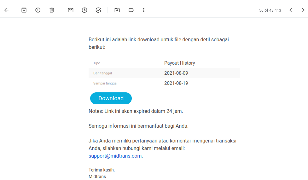
Task: Move email to a folder
Action: click(x=117, y=10)
